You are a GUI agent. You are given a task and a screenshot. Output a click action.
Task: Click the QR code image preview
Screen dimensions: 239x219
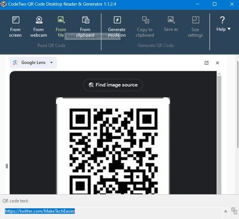pos(113,146)
